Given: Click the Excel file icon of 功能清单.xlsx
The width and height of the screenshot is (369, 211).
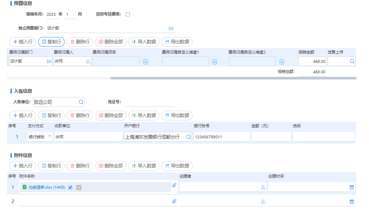Looking at the screenshot, I should (x=24, y=187).
